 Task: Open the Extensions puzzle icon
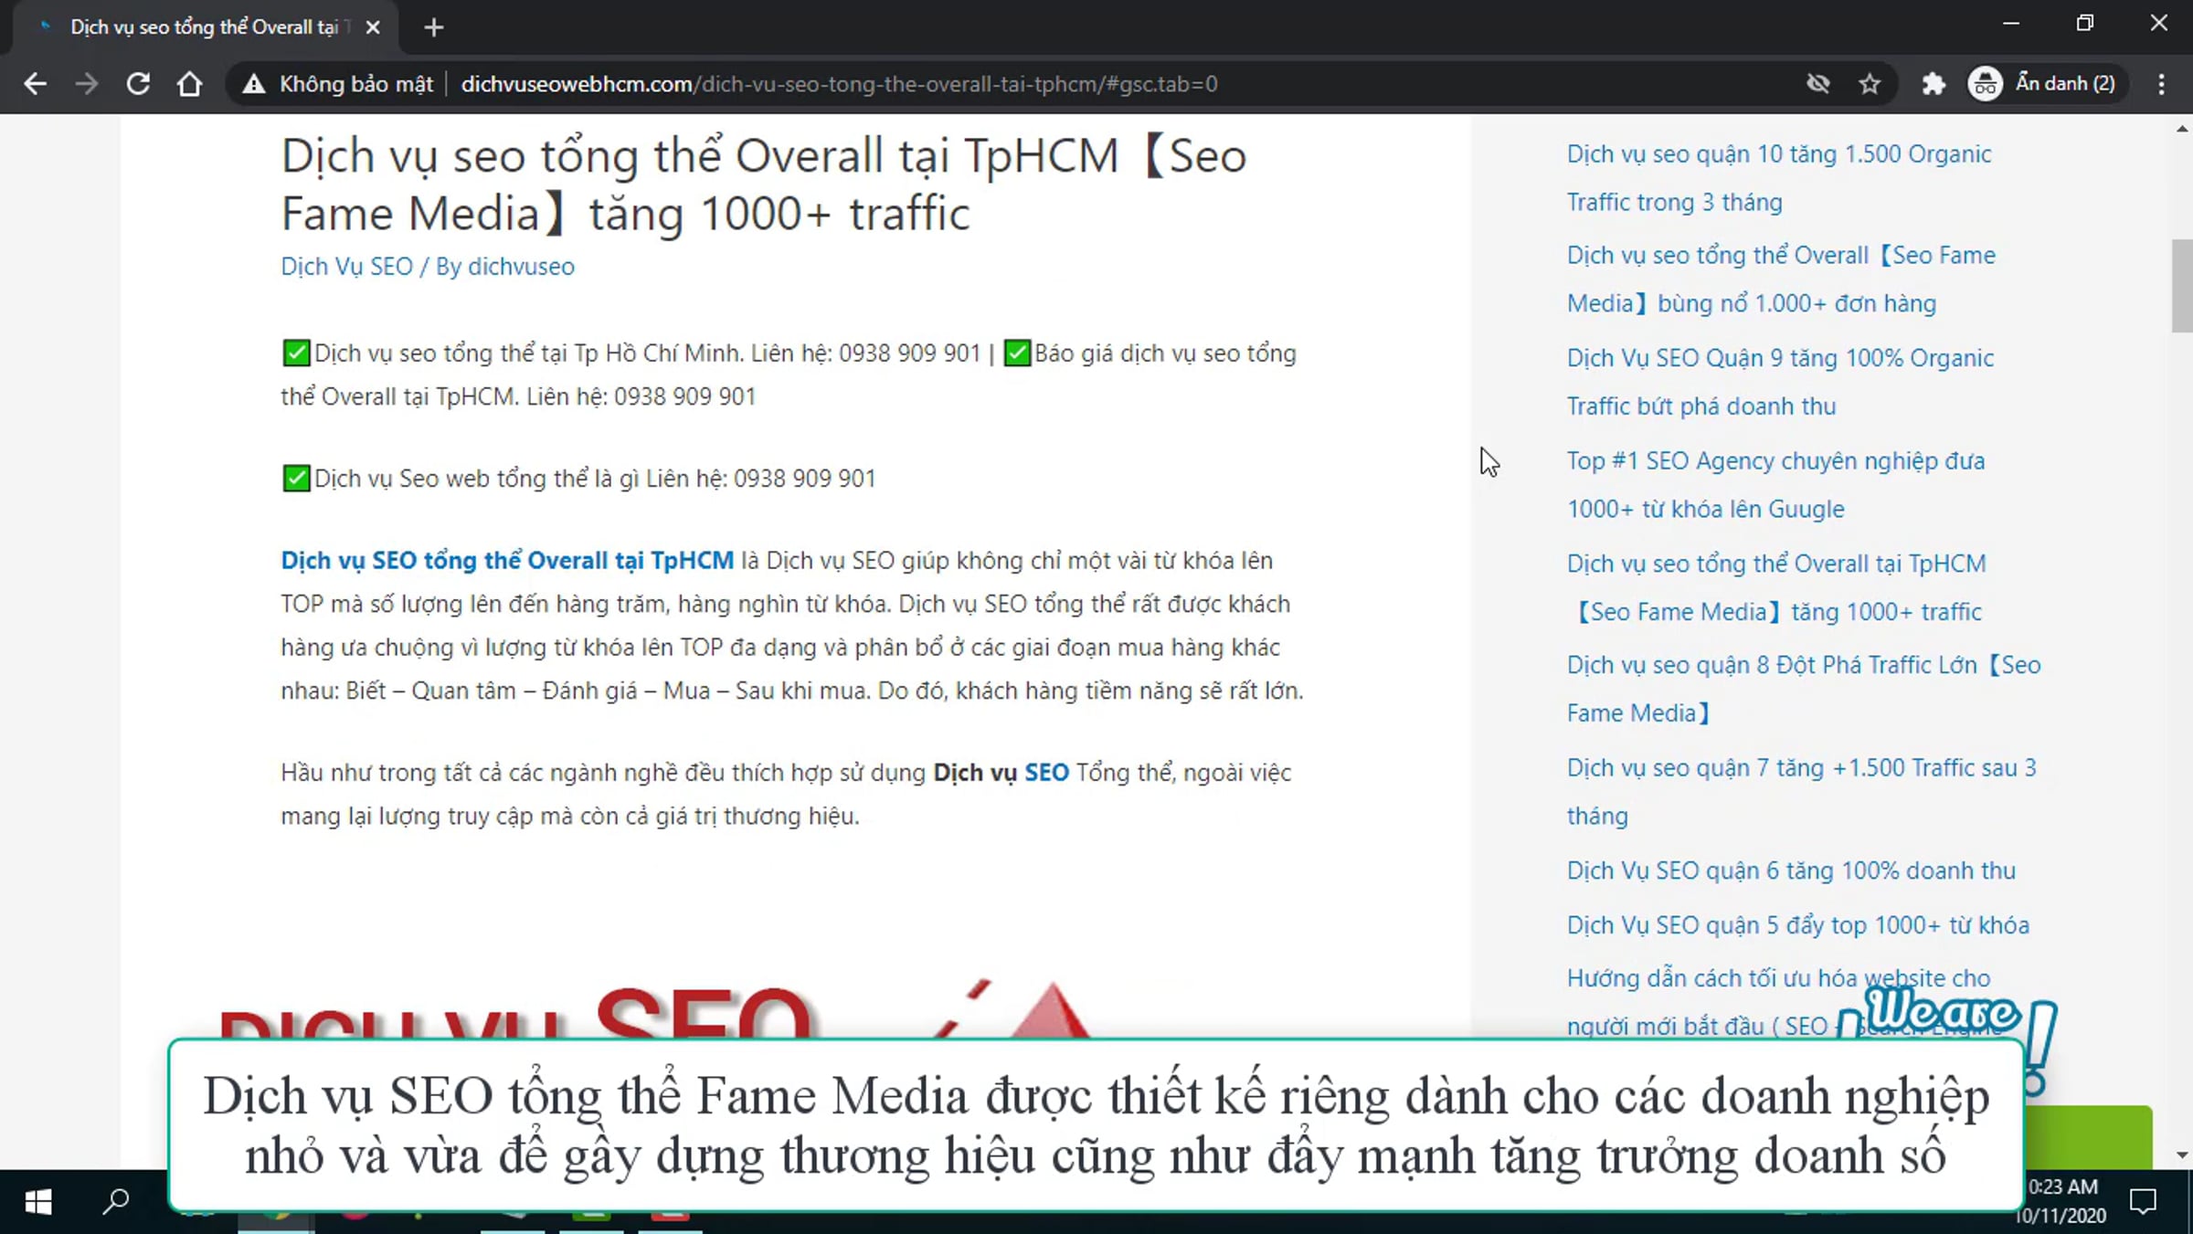[1933, 84]
